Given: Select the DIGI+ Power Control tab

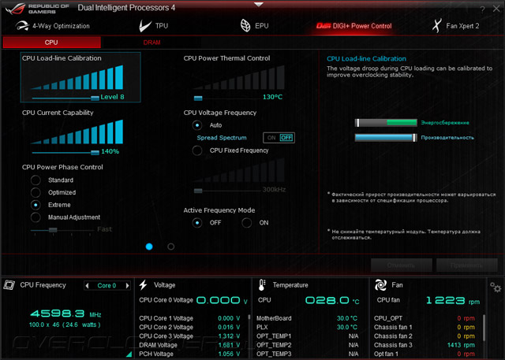Looking at the screenshot, I should pyautogui.click(x=354, y=26).
